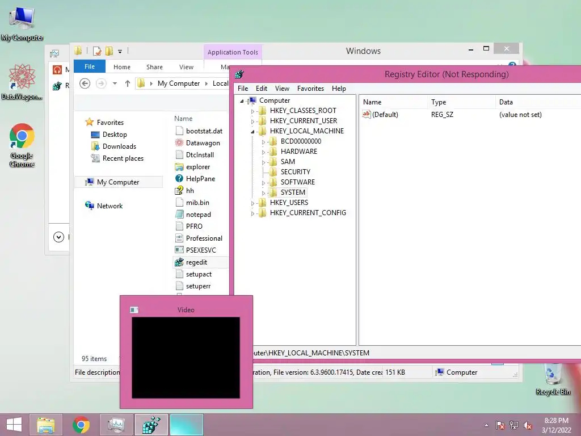
Task: Collapse the Computer root node
Action: coord(242,101)
